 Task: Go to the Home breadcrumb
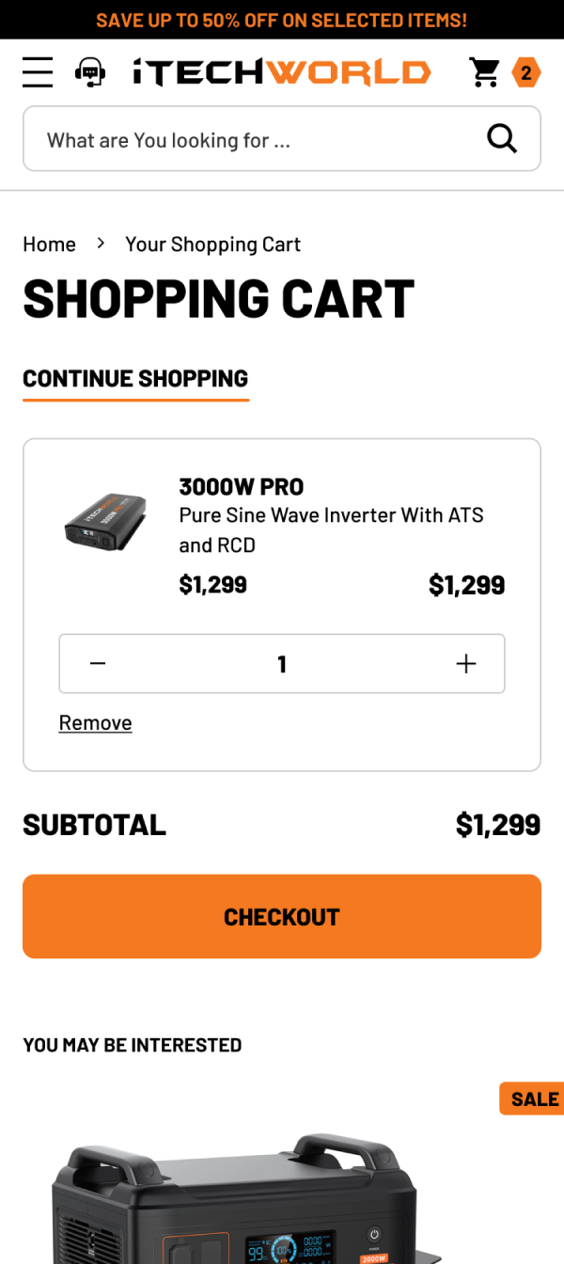click(x=49, y=245)
